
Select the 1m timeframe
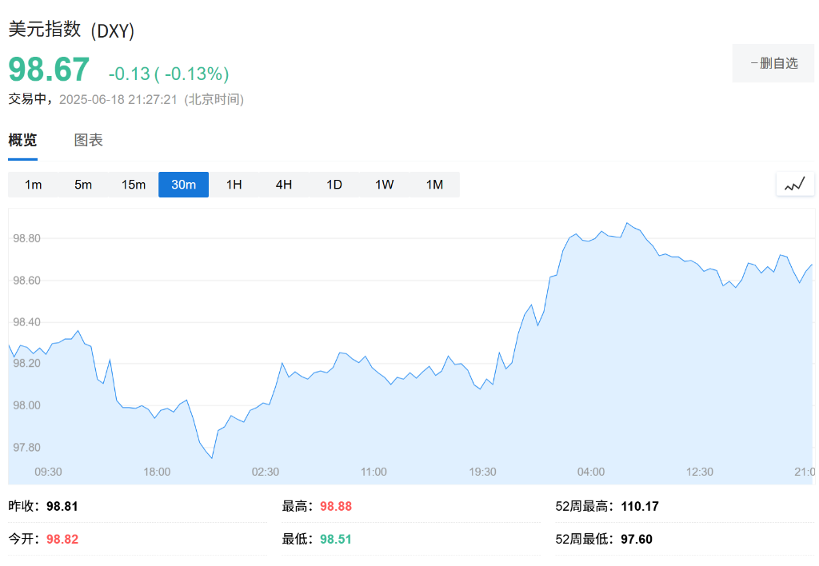(33, 184)
